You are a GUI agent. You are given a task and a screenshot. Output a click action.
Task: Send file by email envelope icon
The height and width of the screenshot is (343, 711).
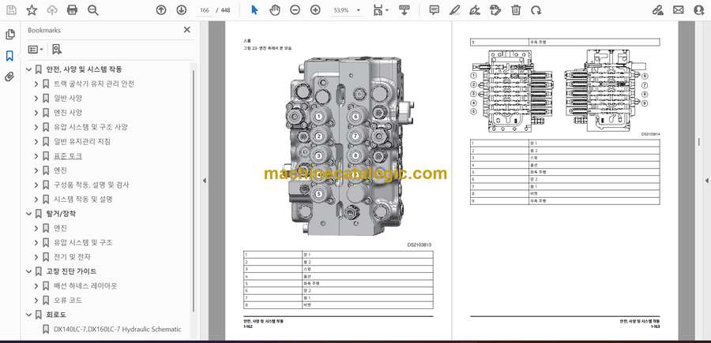click(679, 10)
